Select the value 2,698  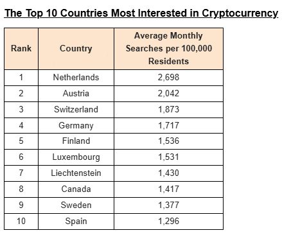coord(169,78)
